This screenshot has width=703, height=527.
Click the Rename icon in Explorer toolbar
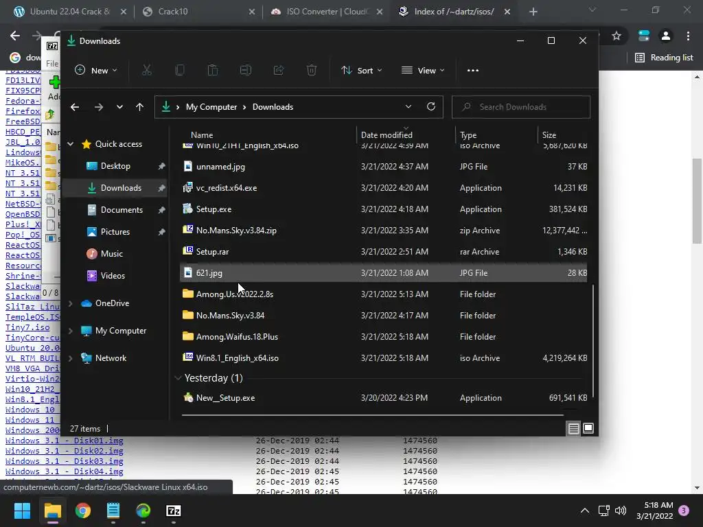point(246,70)
